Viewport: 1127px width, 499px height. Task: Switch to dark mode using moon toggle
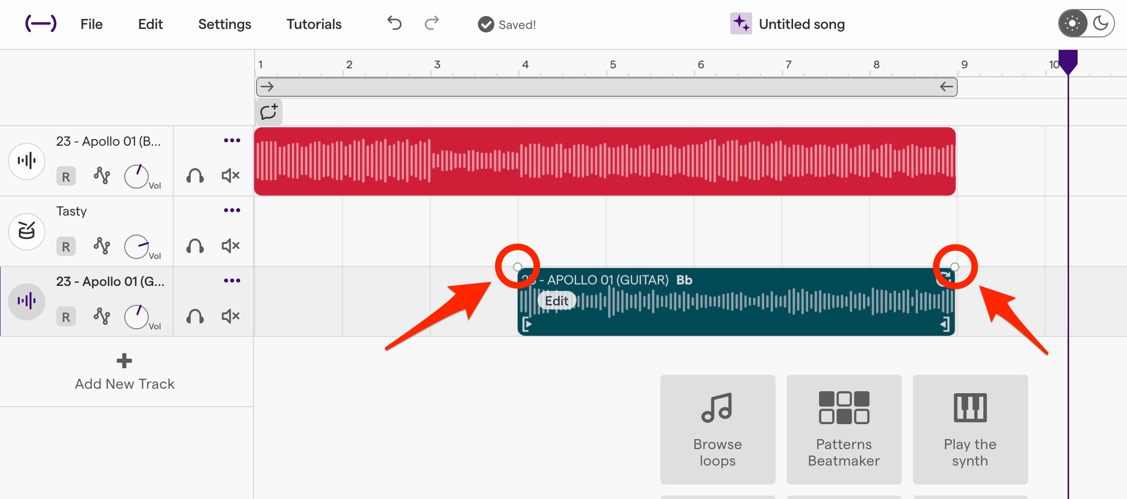pyautogui.click(x=1100, y=23)
